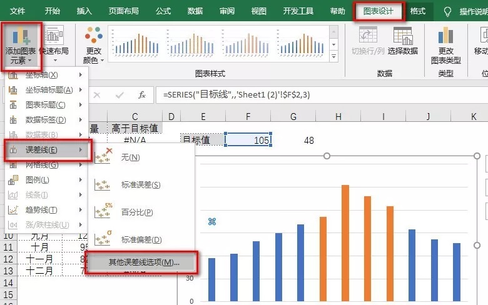Expand the Trendline (趋势线) submenu

[44, 210]
